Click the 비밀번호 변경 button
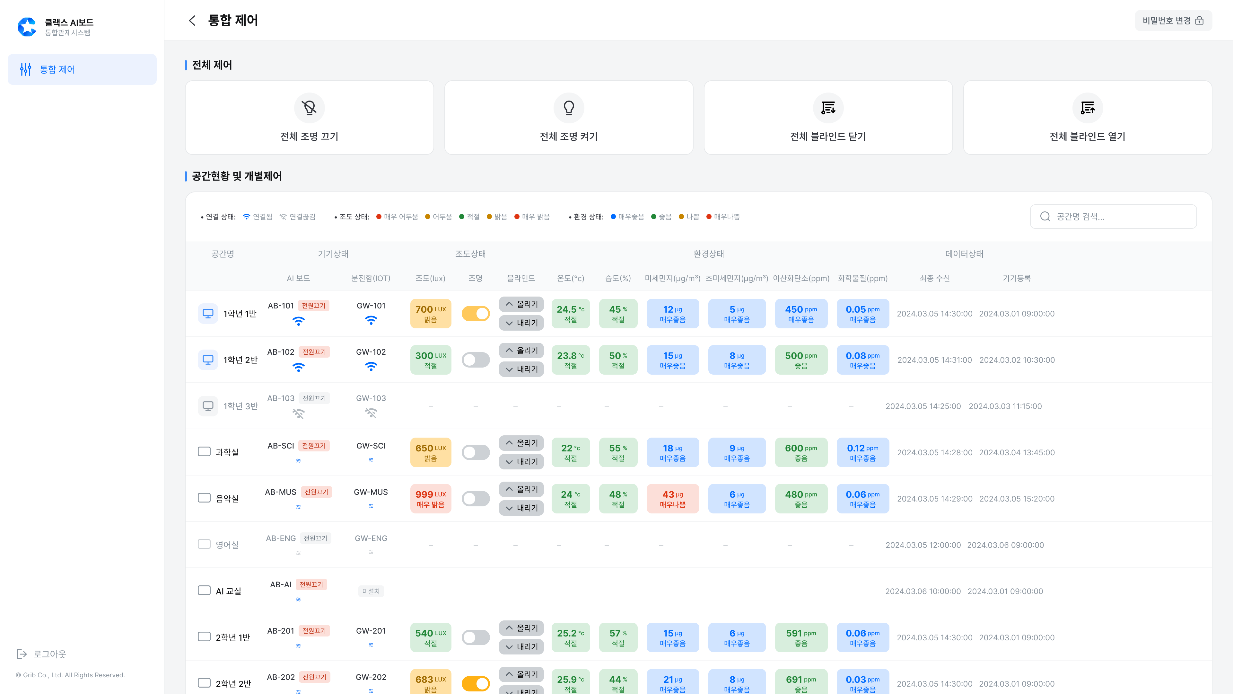The image size is (1233, 694). click(1173, 21)
